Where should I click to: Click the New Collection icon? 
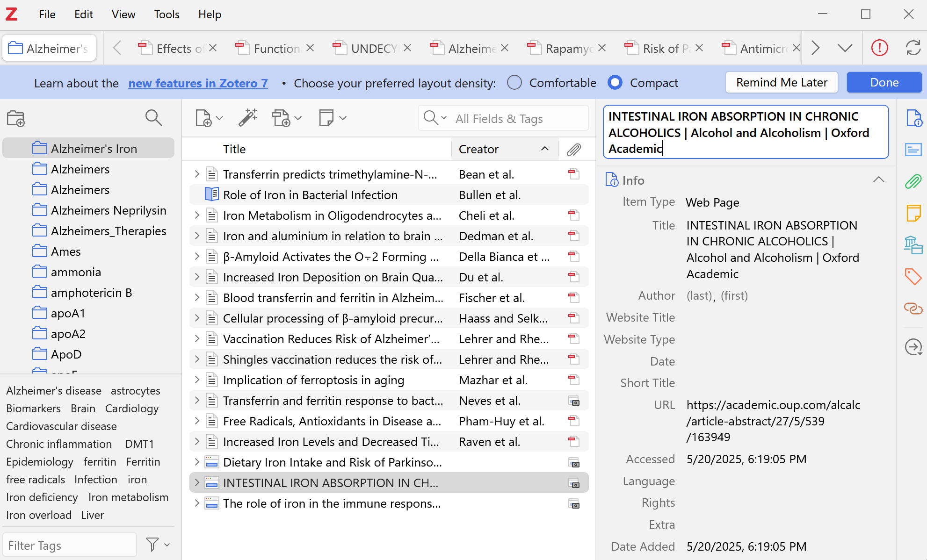click(x=16, y=118)
